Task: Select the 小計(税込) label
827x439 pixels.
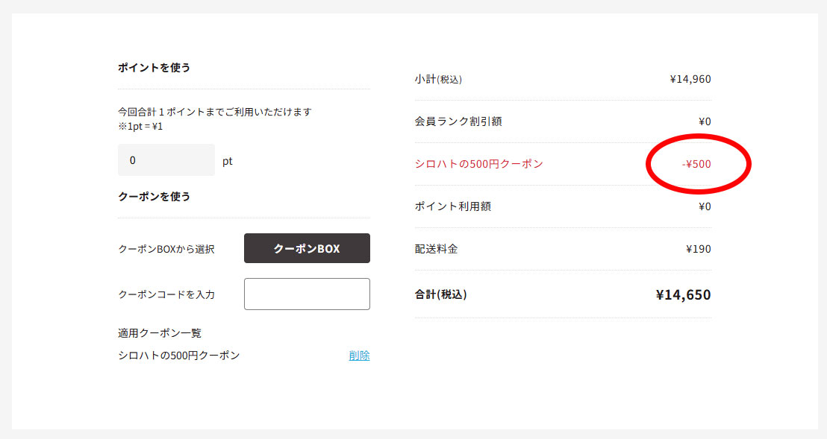Action: pos(443,79)
